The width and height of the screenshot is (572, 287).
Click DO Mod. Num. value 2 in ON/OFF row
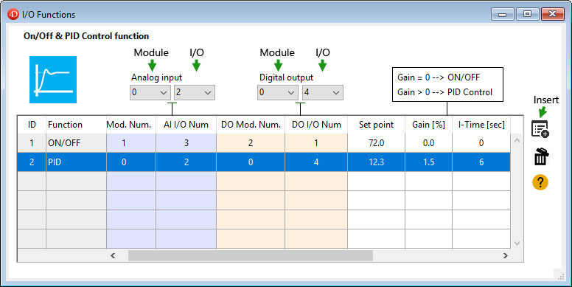251,143
